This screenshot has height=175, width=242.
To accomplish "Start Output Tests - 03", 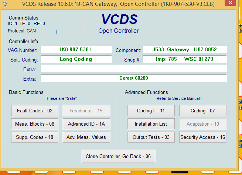I will coord(151,137).
